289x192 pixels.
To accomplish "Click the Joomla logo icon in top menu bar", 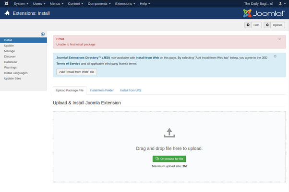I will click(6, 3).
